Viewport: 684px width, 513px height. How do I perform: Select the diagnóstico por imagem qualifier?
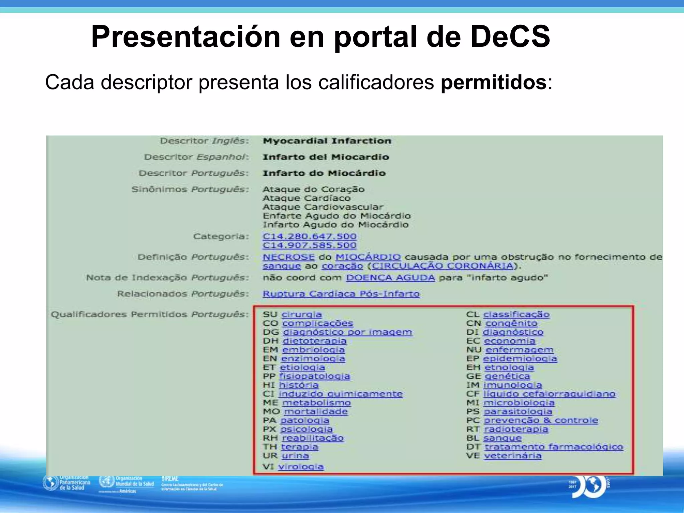[x=348, y=332]
